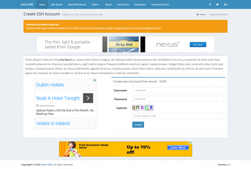Open the Facebook social icon
Image resolution: width=251 pixels, height=169 pixels.
[x=210, y=4]
